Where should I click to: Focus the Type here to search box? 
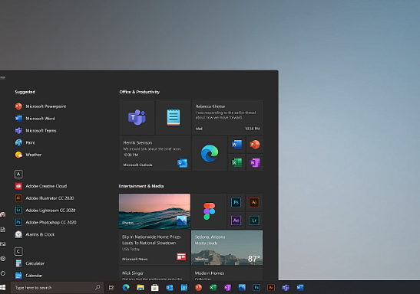tap(57, 288)
